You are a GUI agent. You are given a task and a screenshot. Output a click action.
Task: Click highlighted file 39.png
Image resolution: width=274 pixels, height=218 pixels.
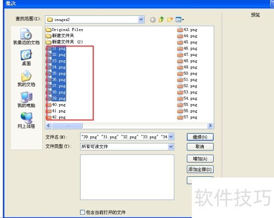click(x=56, y=99)
